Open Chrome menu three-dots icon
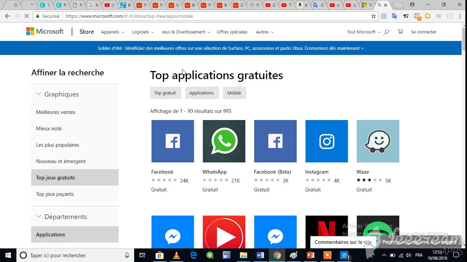Screen dimensions: 467x262 pyautogui.click(x=460, y=16)
